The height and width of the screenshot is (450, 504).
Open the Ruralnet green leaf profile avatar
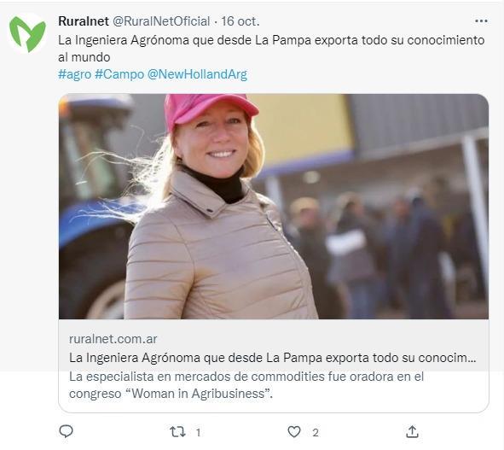[x=27, y=34]
